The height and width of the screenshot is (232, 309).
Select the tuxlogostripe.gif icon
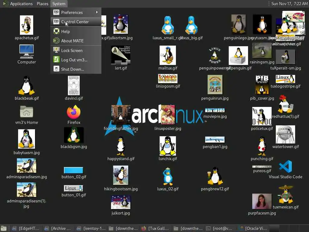point(285,79)
